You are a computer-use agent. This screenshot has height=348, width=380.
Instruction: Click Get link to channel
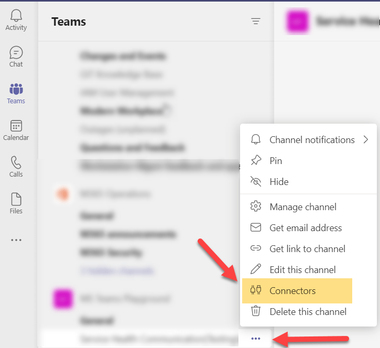(x=307, y=249)
